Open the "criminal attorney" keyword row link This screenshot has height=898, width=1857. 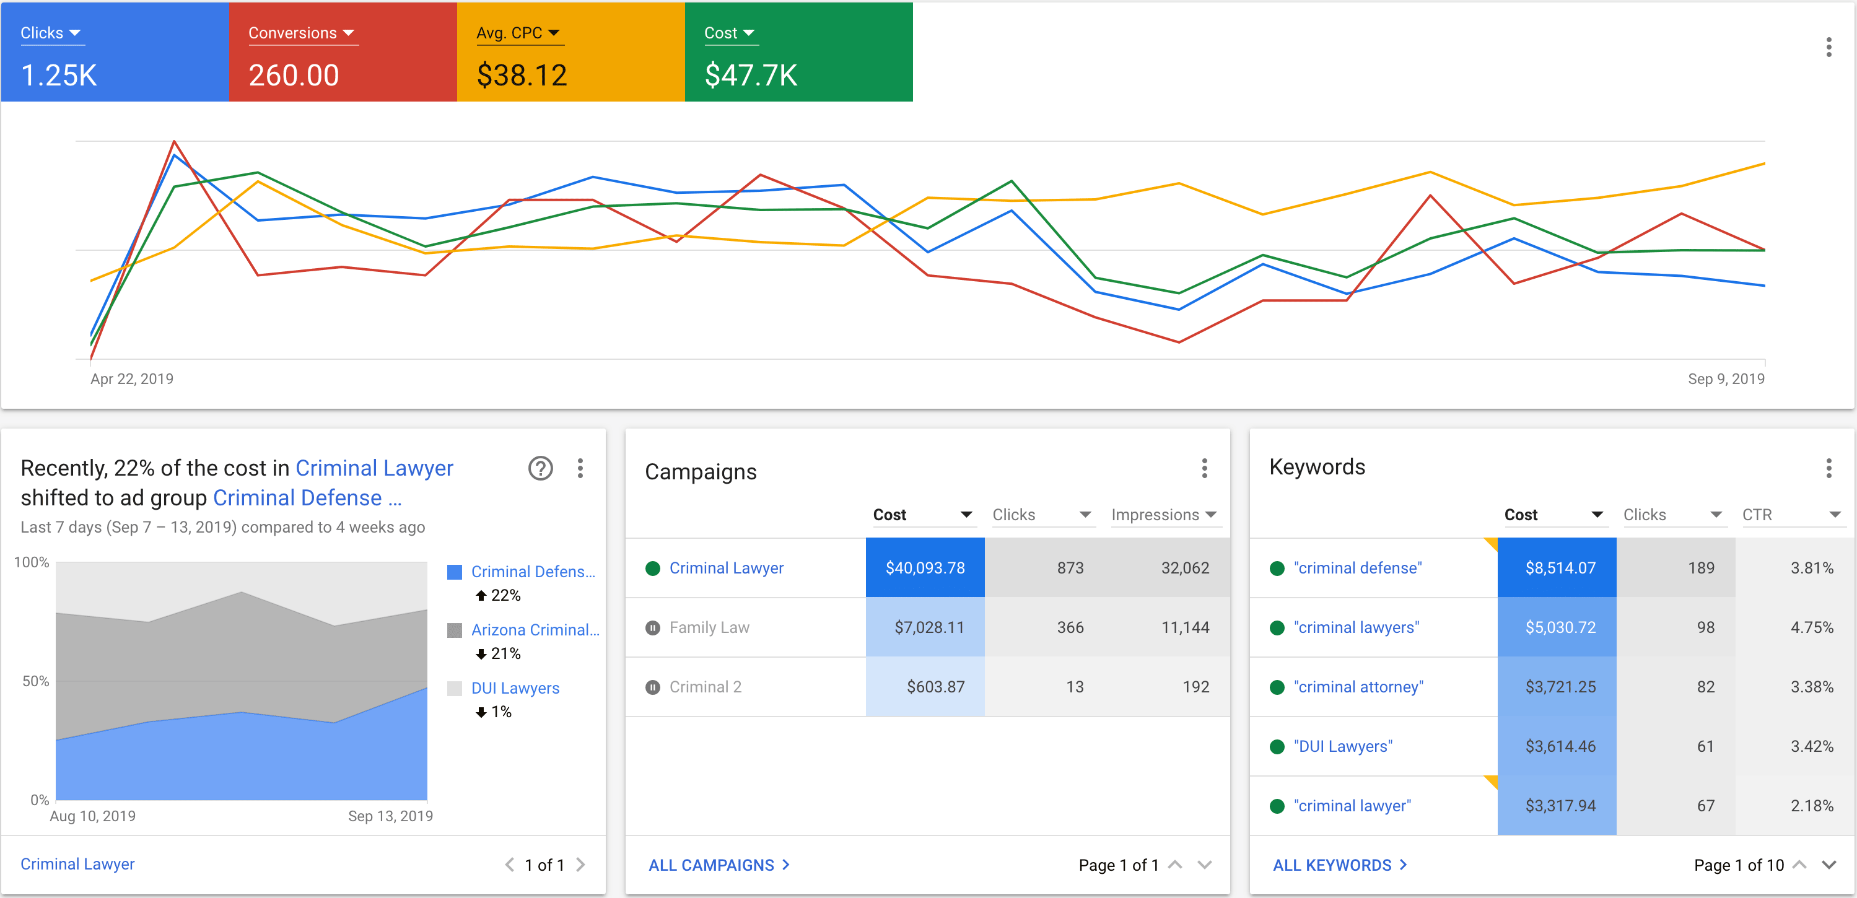(1358, 687)
